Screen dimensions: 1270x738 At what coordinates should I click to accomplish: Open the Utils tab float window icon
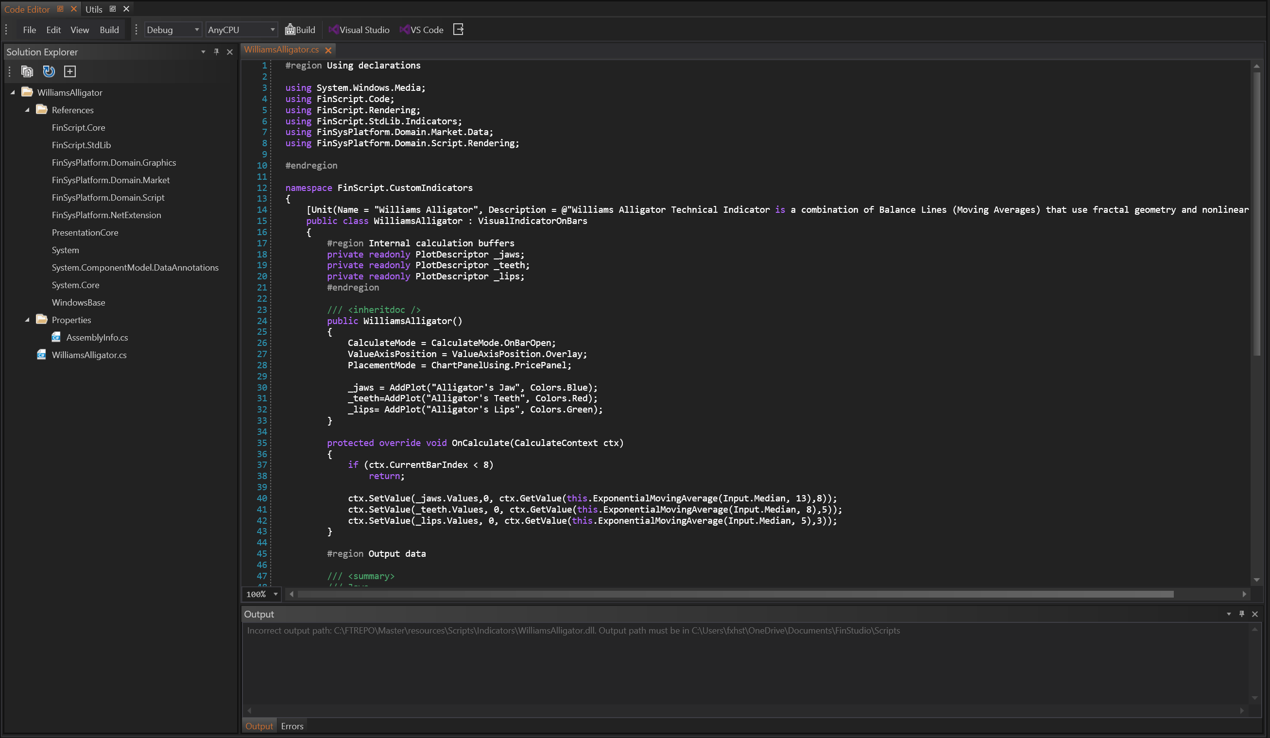(x=113, y=9)
